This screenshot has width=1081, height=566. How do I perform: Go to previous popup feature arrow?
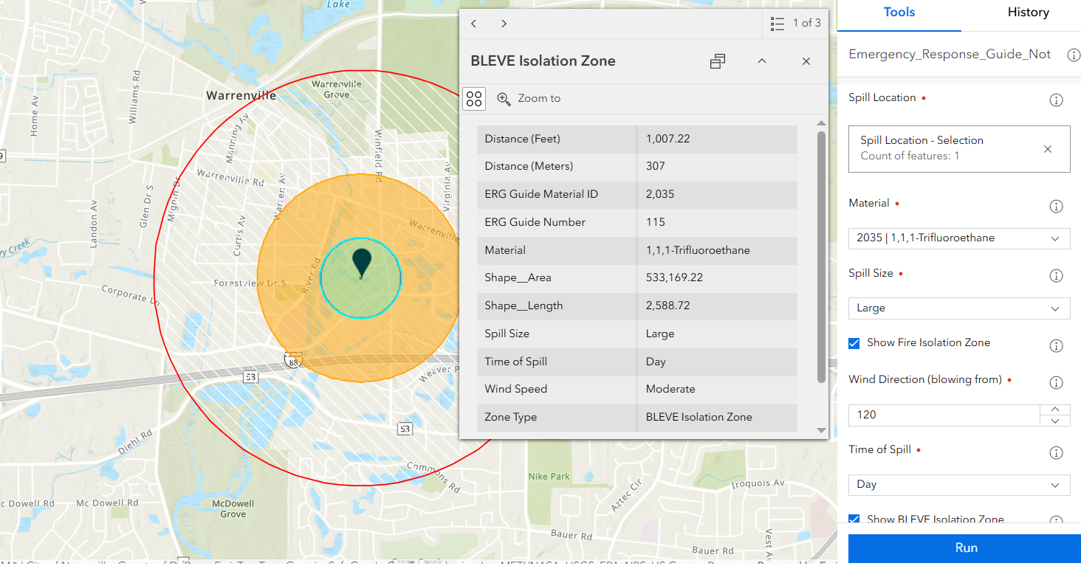[x=474, y=24]
